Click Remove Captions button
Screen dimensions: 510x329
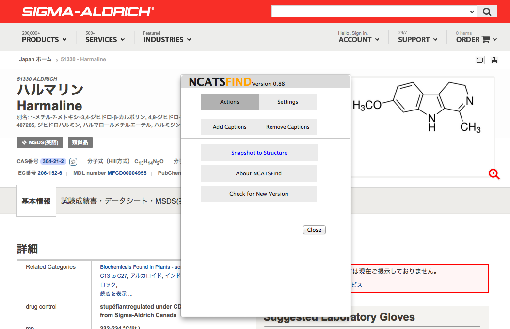[x=288, y=127]
